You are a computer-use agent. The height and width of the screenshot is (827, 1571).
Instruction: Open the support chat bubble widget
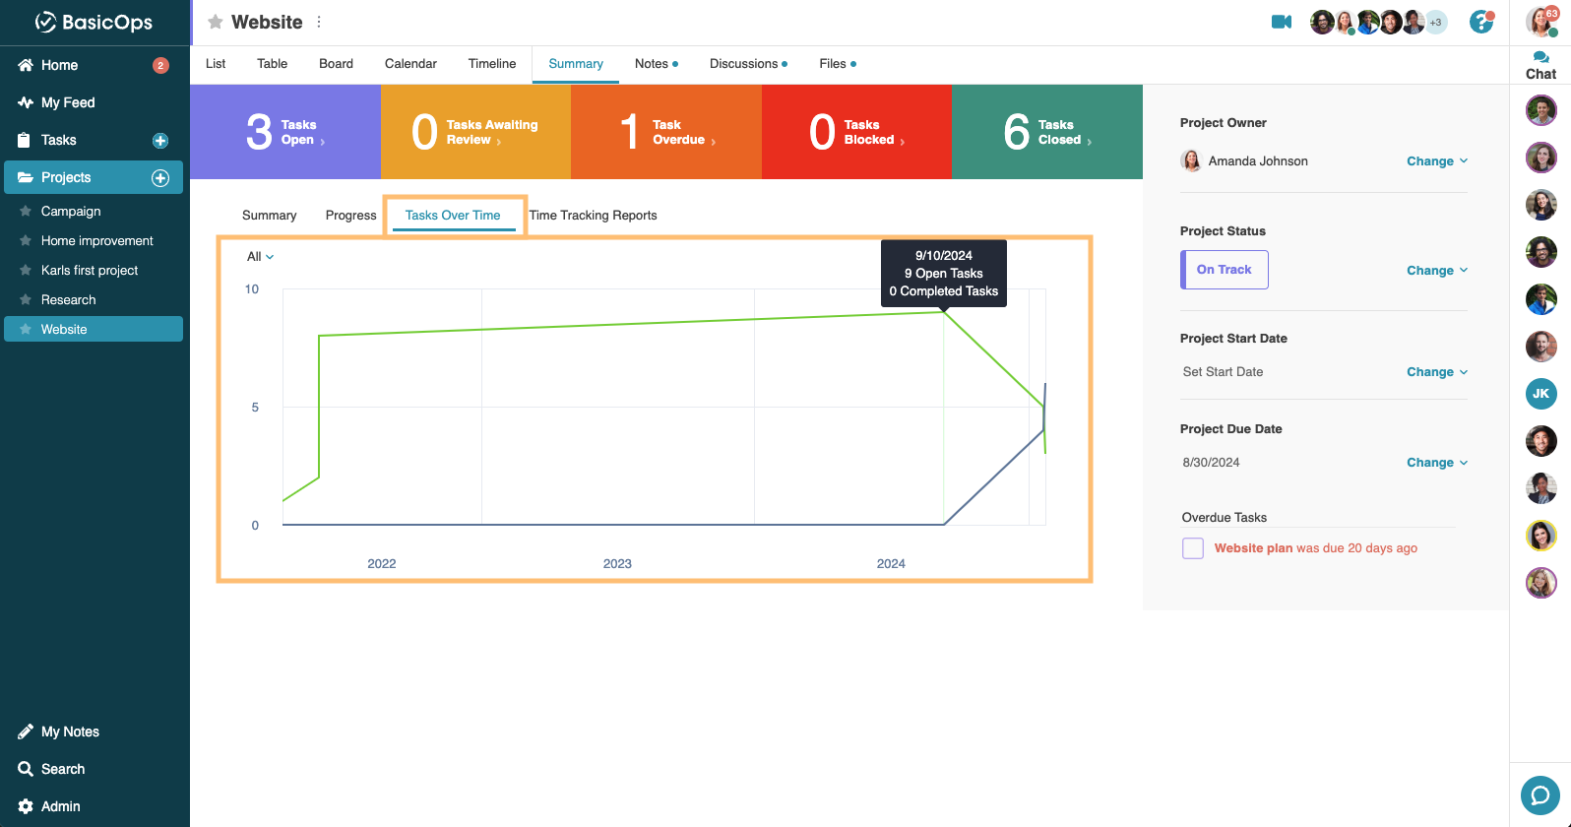pos(1540,795)
